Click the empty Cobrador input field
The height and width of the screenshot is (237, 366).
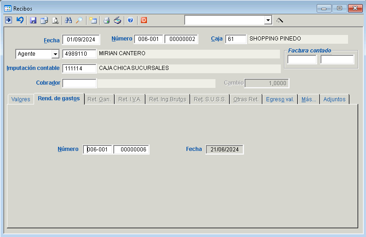pyautogui.click(x=79, y=83)
